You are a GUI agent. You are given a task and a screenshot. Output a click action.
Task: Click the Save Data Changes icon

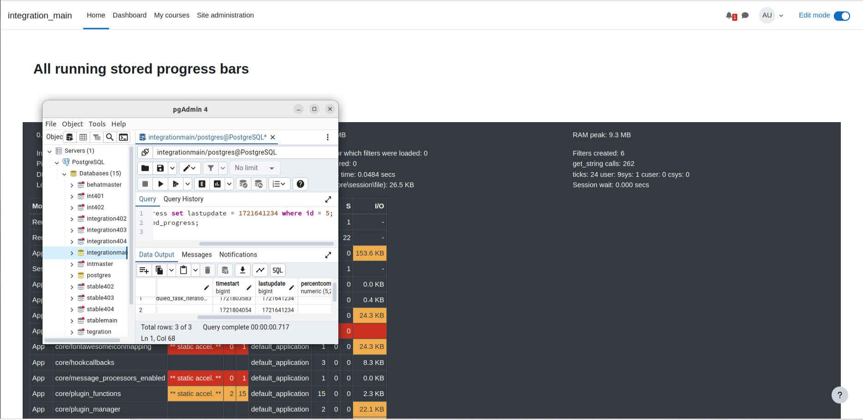point(225,270)
